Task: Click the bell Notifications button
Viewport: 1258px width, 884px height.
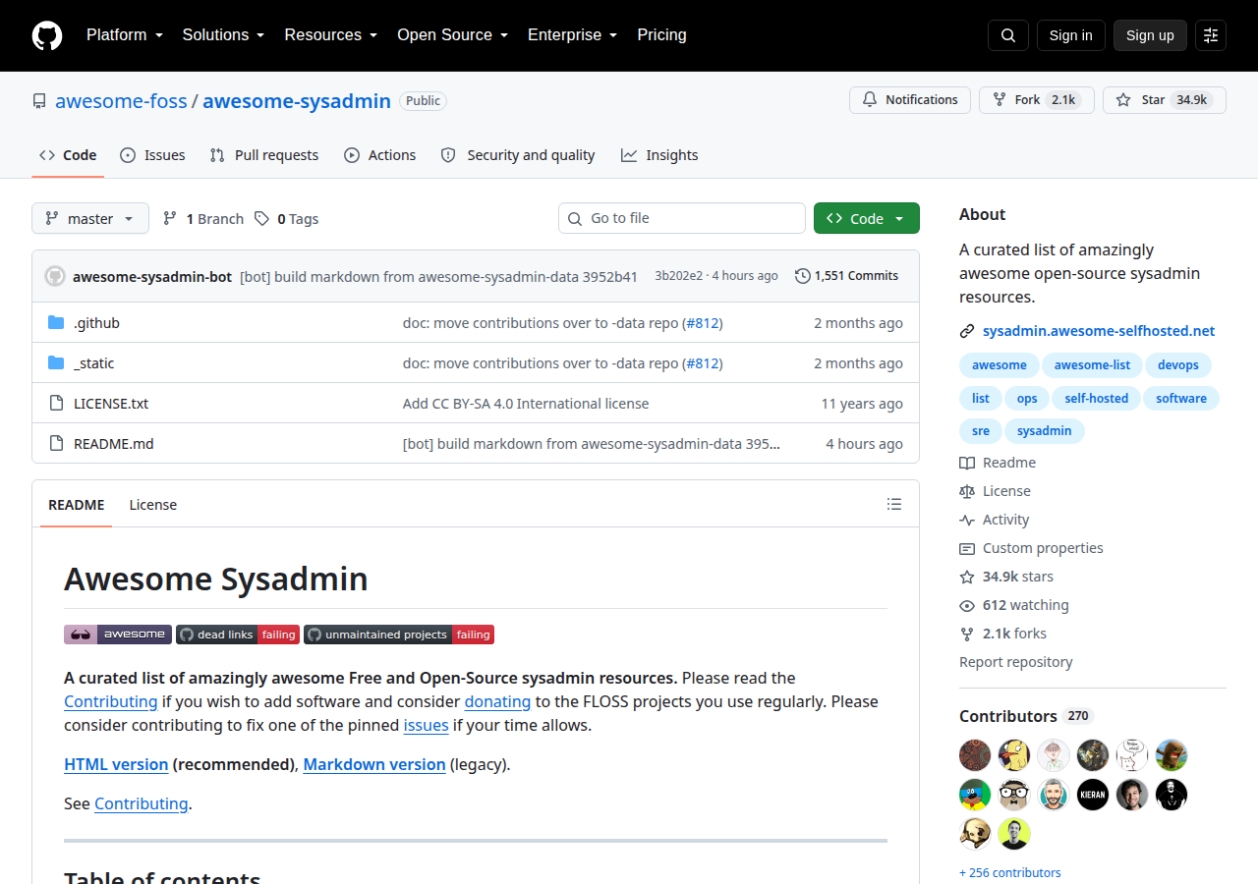Action: coord(910,100)
